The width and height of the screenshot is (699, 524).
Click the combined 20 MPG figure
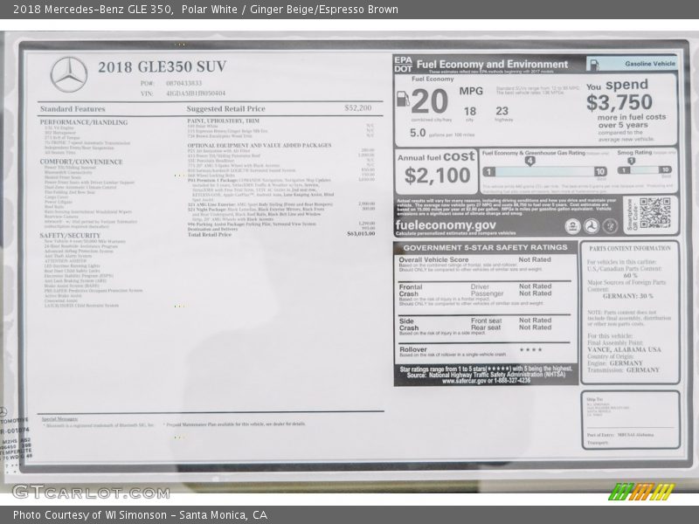(x=430, y=101)
